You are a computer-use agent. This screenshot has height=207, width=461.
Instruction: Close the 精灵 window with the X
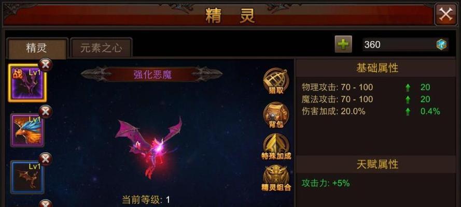point(446,14)
